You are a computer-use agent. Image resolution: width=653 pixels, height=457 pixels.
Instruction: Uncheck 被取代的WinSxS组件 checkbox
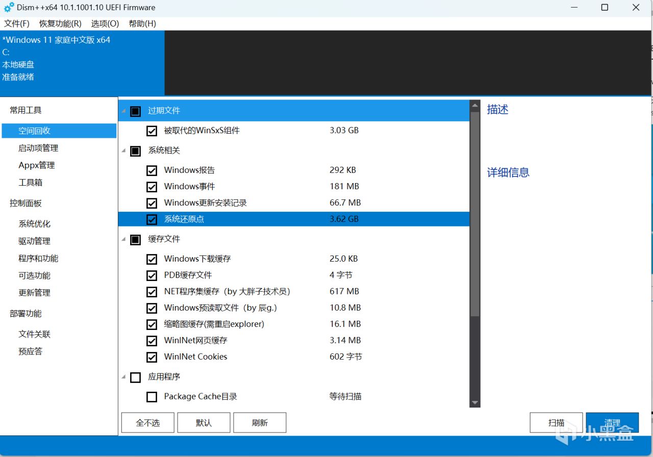[152, 131]
